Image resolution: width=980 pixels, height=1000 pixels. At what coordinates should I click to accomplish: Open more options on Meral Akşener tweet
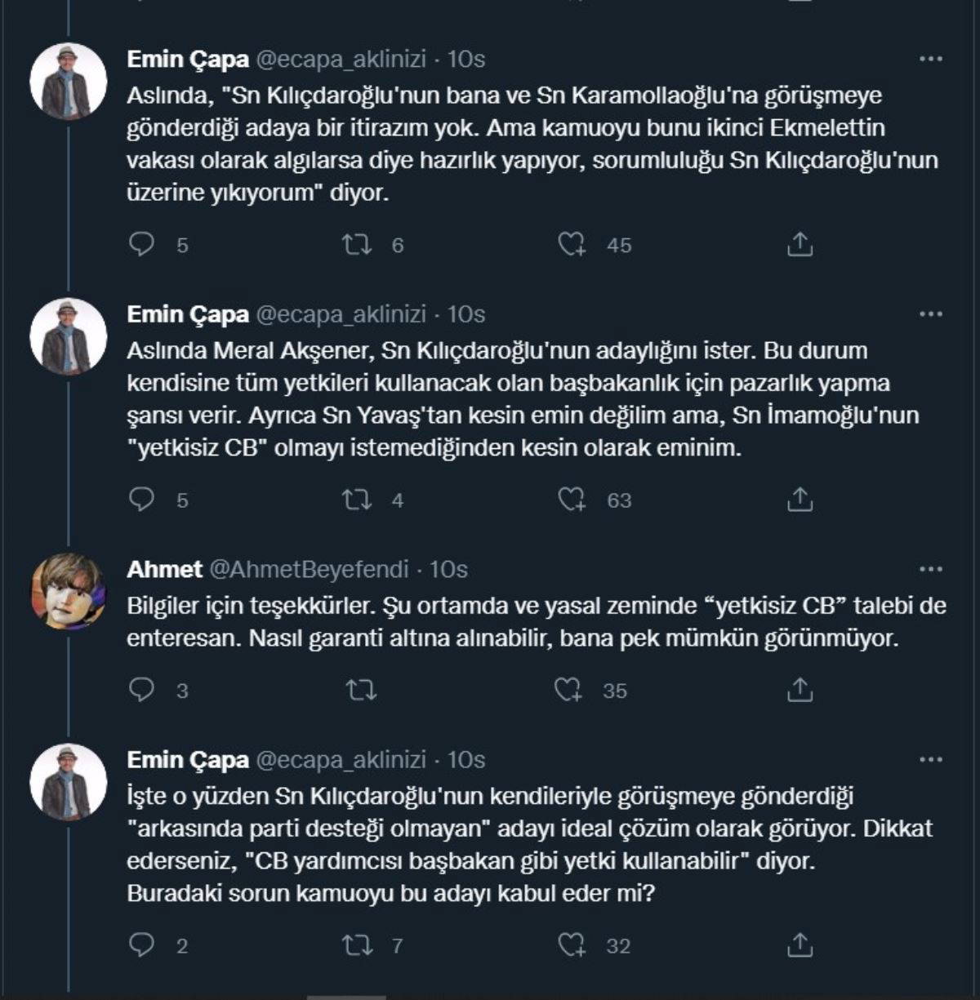(931, 314)
